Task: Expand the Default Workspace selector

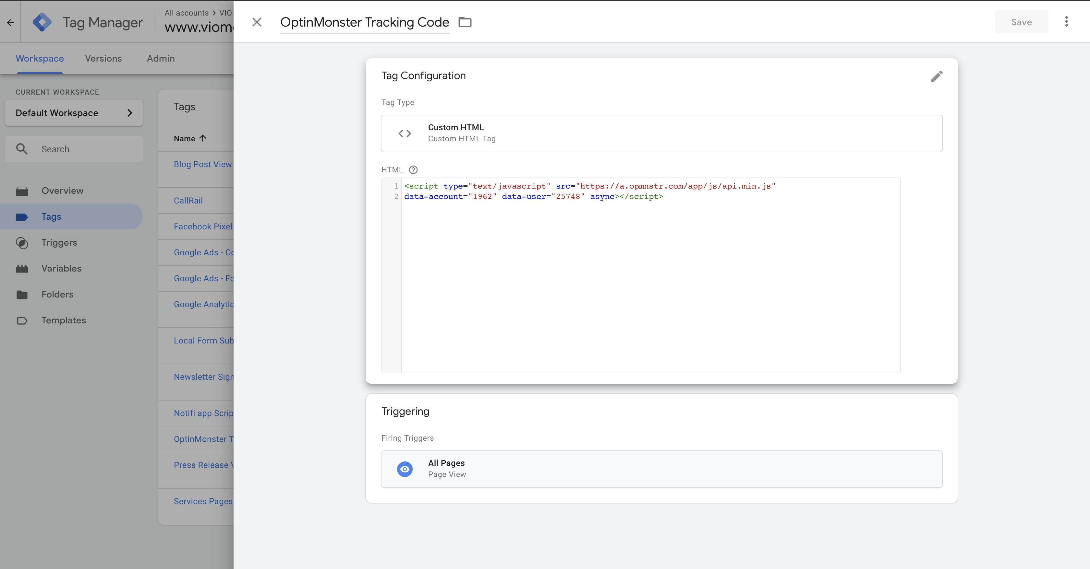Action: [74, 113]
